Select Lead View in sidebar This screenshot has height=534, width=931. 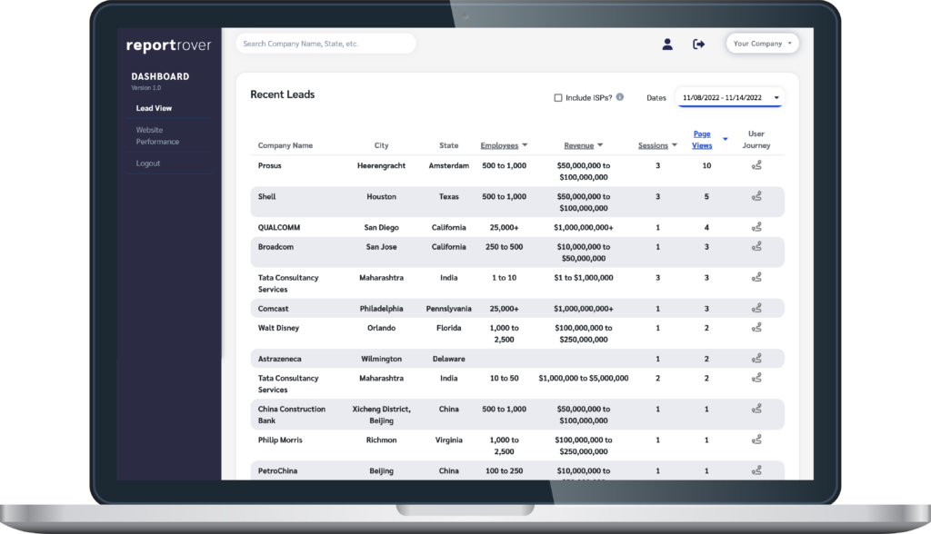coord(154,108)
